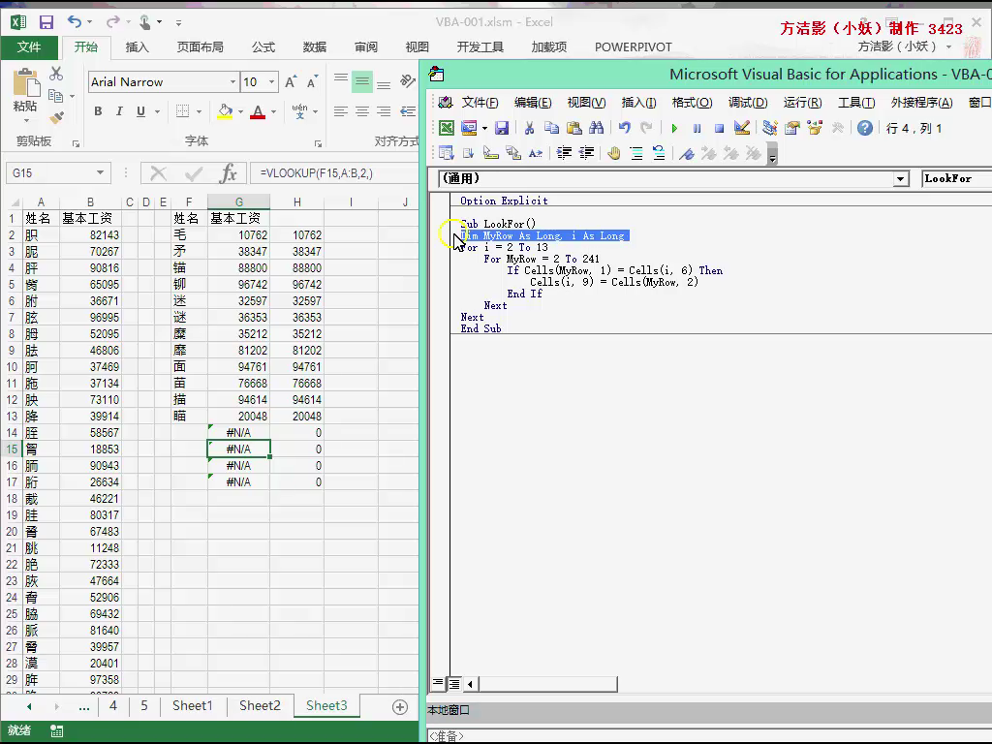992x744 pixels.
Task: Open Properties Window icon in VBA toolbar
Action: pyautogui.click(x=792, y=128)
